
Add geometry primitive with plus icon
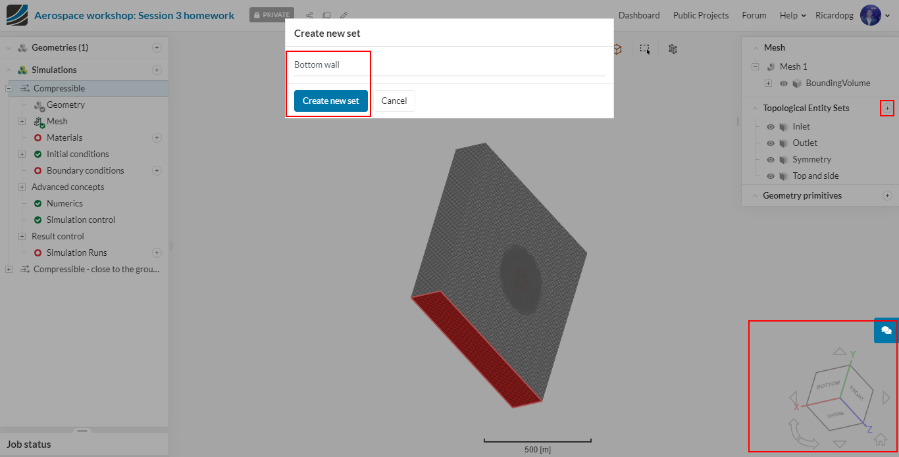887,195
